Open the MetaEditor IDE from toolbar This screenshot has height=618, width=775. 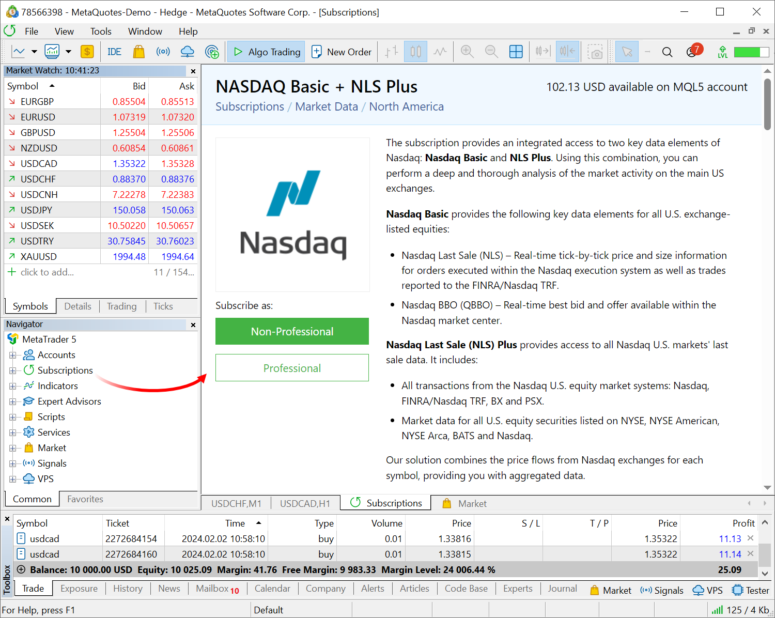tap(114, 52)
